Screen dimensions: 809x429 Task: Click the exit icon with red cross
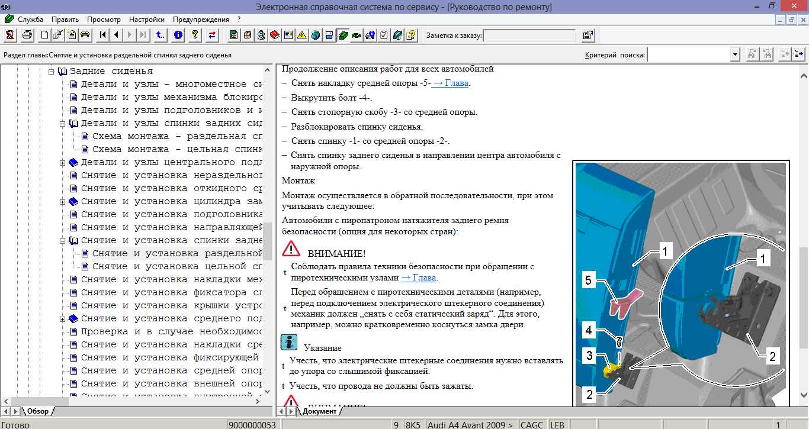tap(10, 35)
